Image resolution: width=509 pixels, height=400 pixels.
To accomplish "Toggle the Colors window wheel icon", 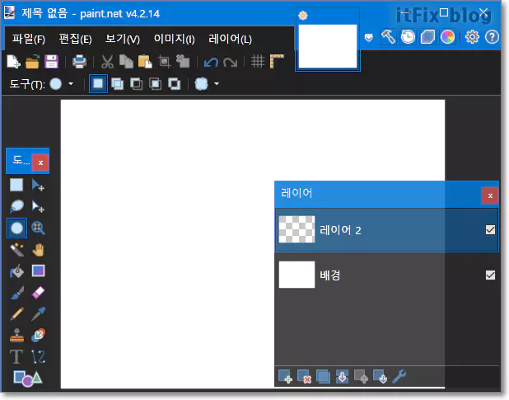I will pyautogui.click(x=447, y=37).
